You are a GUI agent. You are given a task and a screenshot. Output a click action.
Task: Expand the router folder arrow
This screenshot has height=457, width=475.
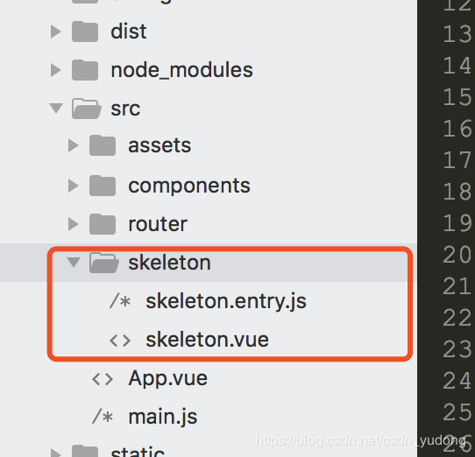[x=74, y=224]
